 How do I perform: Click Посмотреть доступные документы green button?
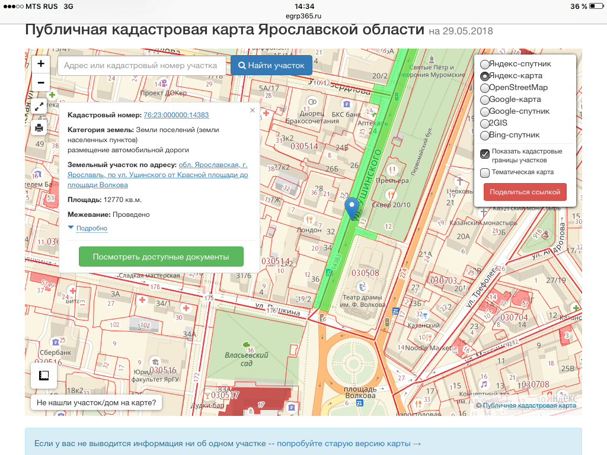tap(161, 257)
